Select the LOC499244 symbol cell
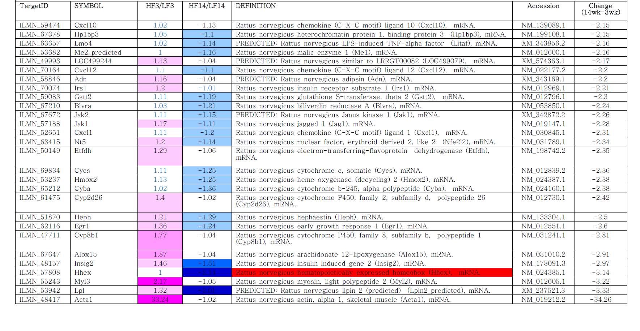 click(x=104, y=61)
